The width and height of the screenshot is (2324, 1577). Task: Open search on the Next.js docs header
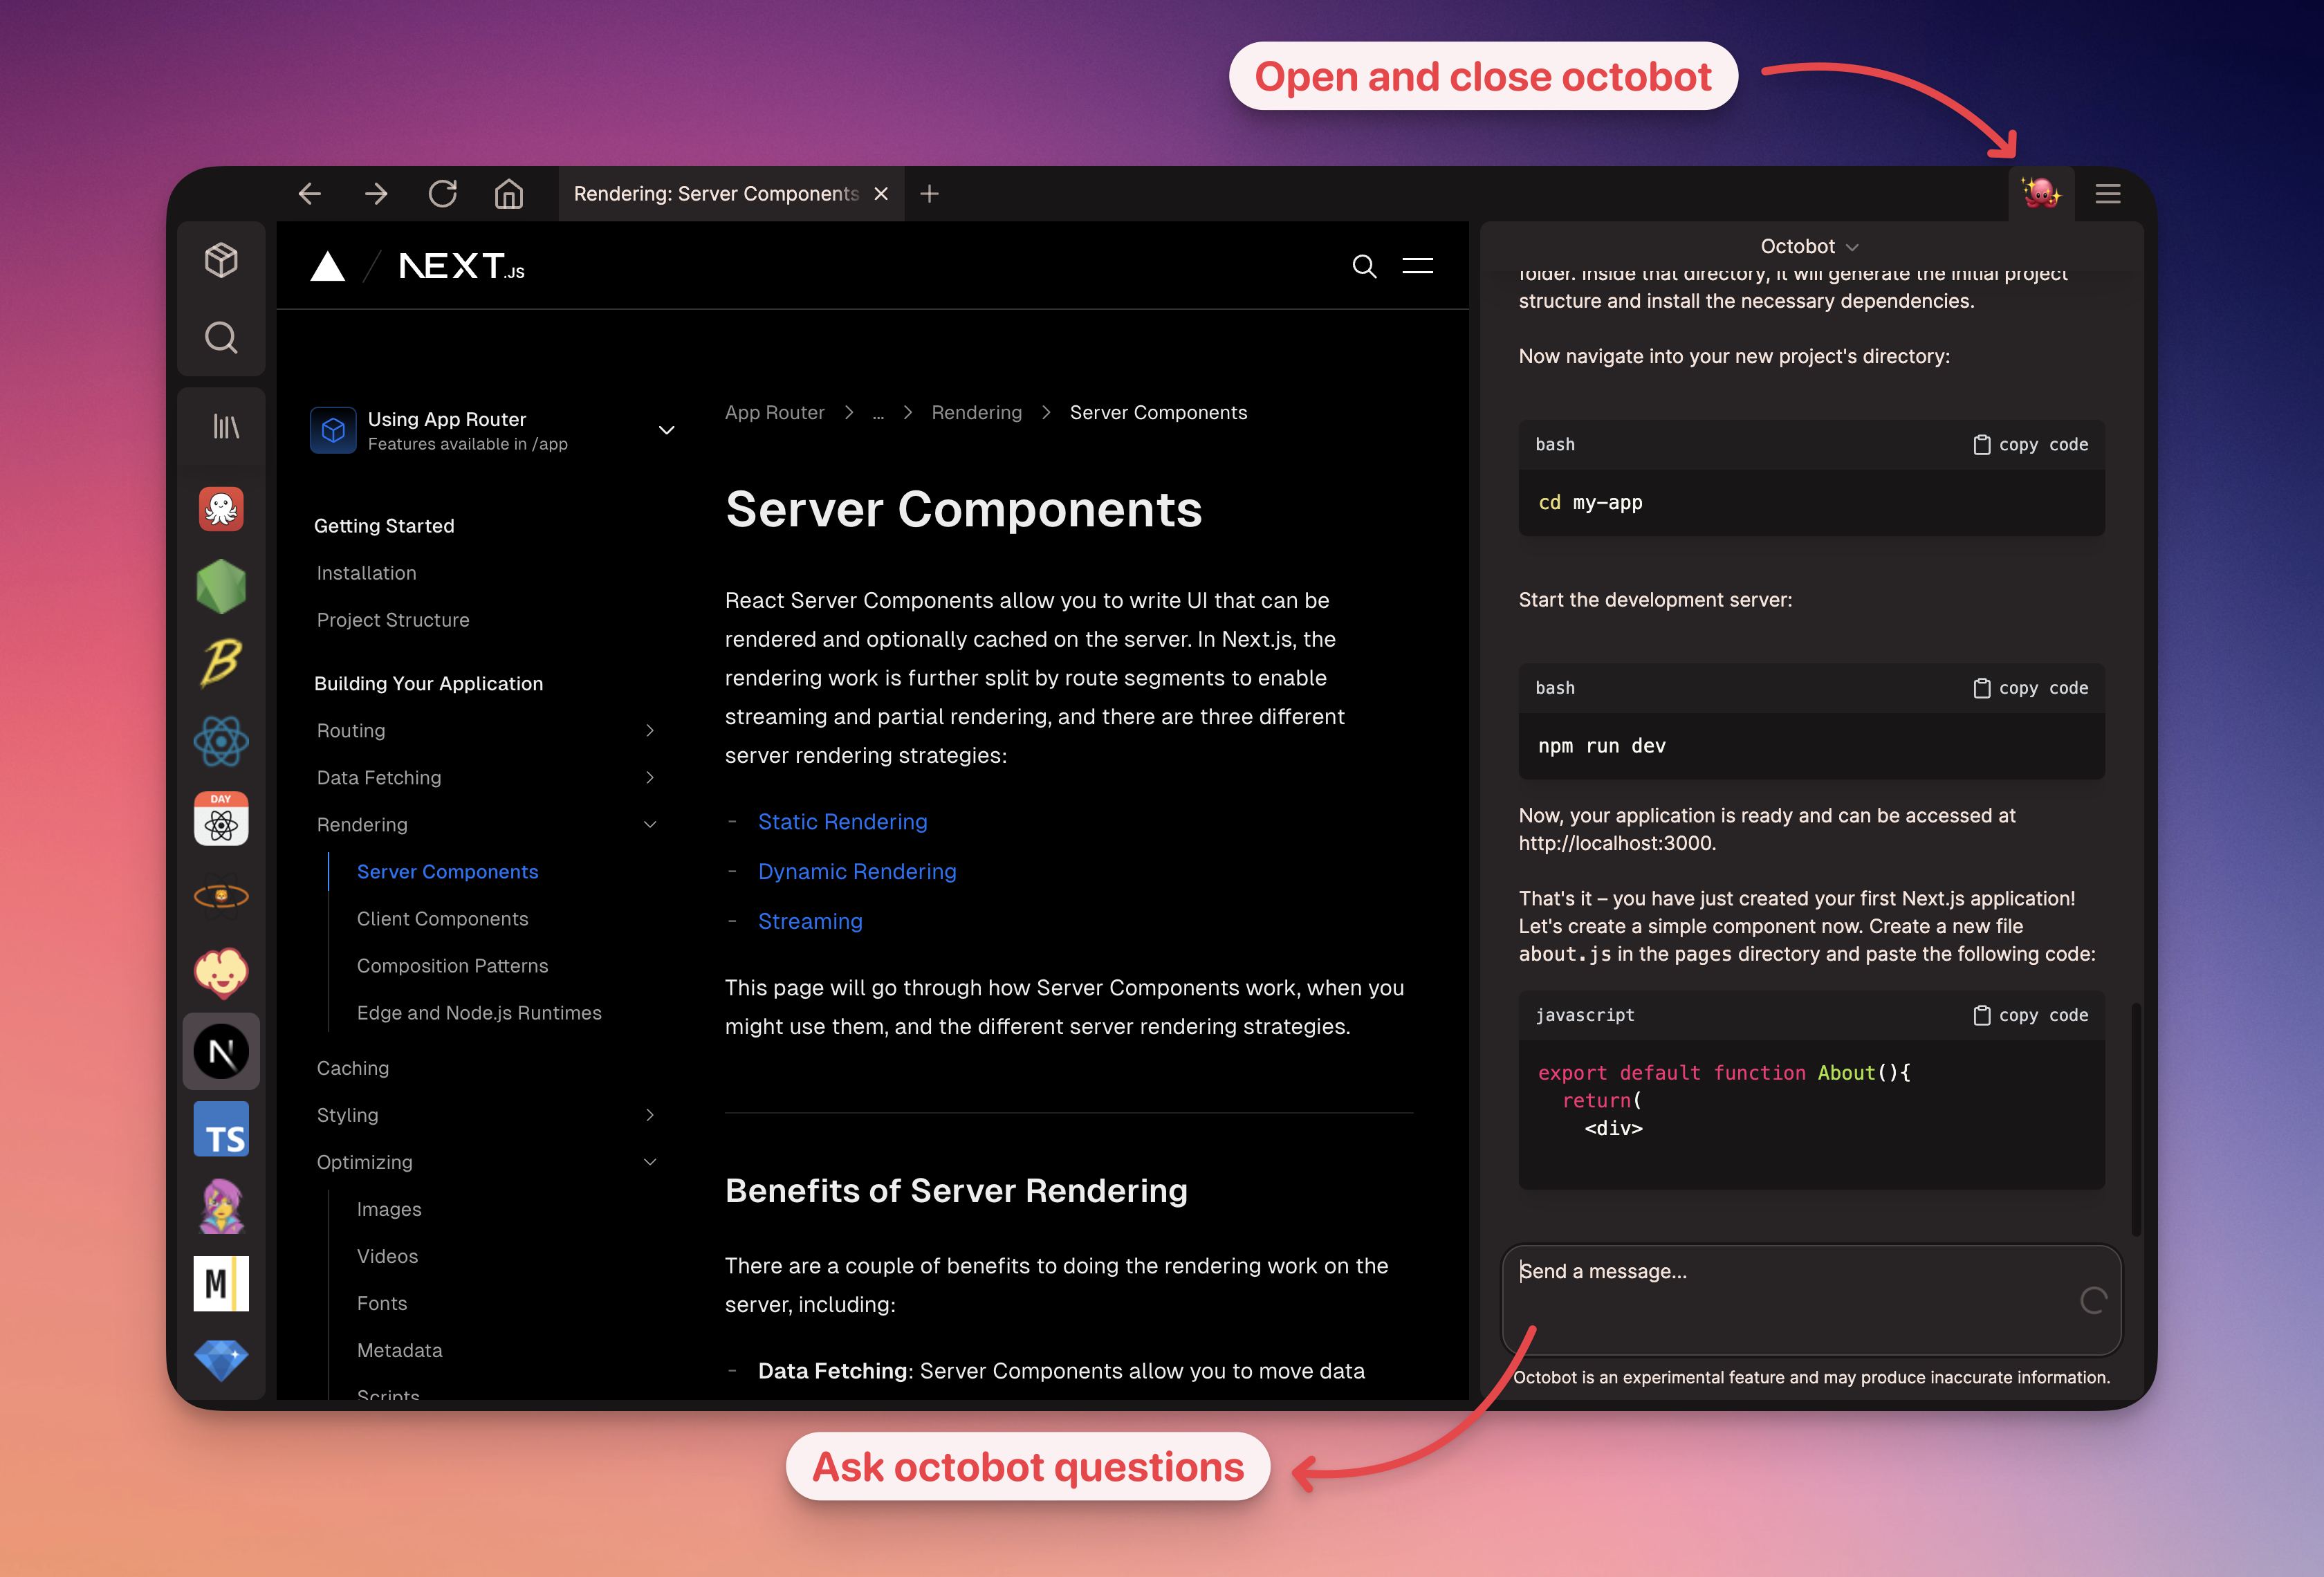point(1364,266)
